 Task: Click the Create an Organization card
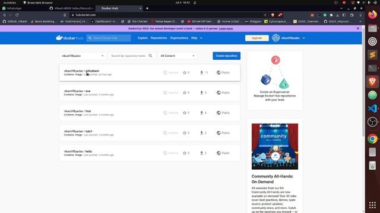275,80
